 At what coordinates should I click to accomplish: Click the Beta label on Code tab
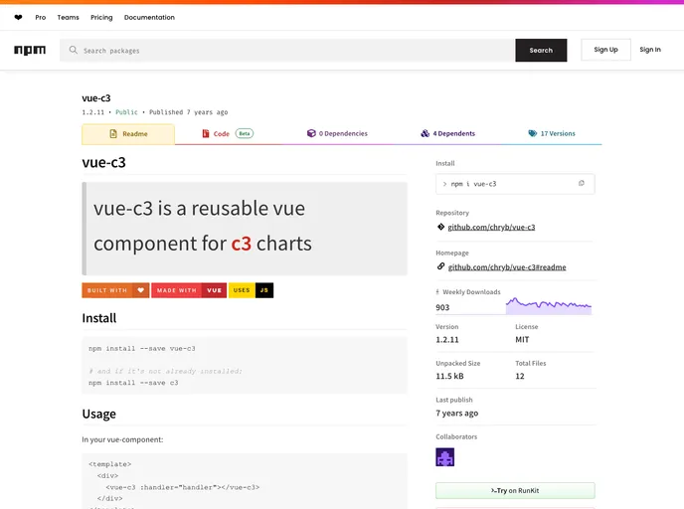coord(245,133)
